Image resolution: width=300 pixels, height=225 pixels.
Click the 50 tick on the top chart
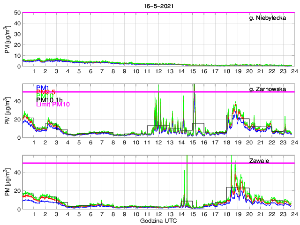coord(17,13)
